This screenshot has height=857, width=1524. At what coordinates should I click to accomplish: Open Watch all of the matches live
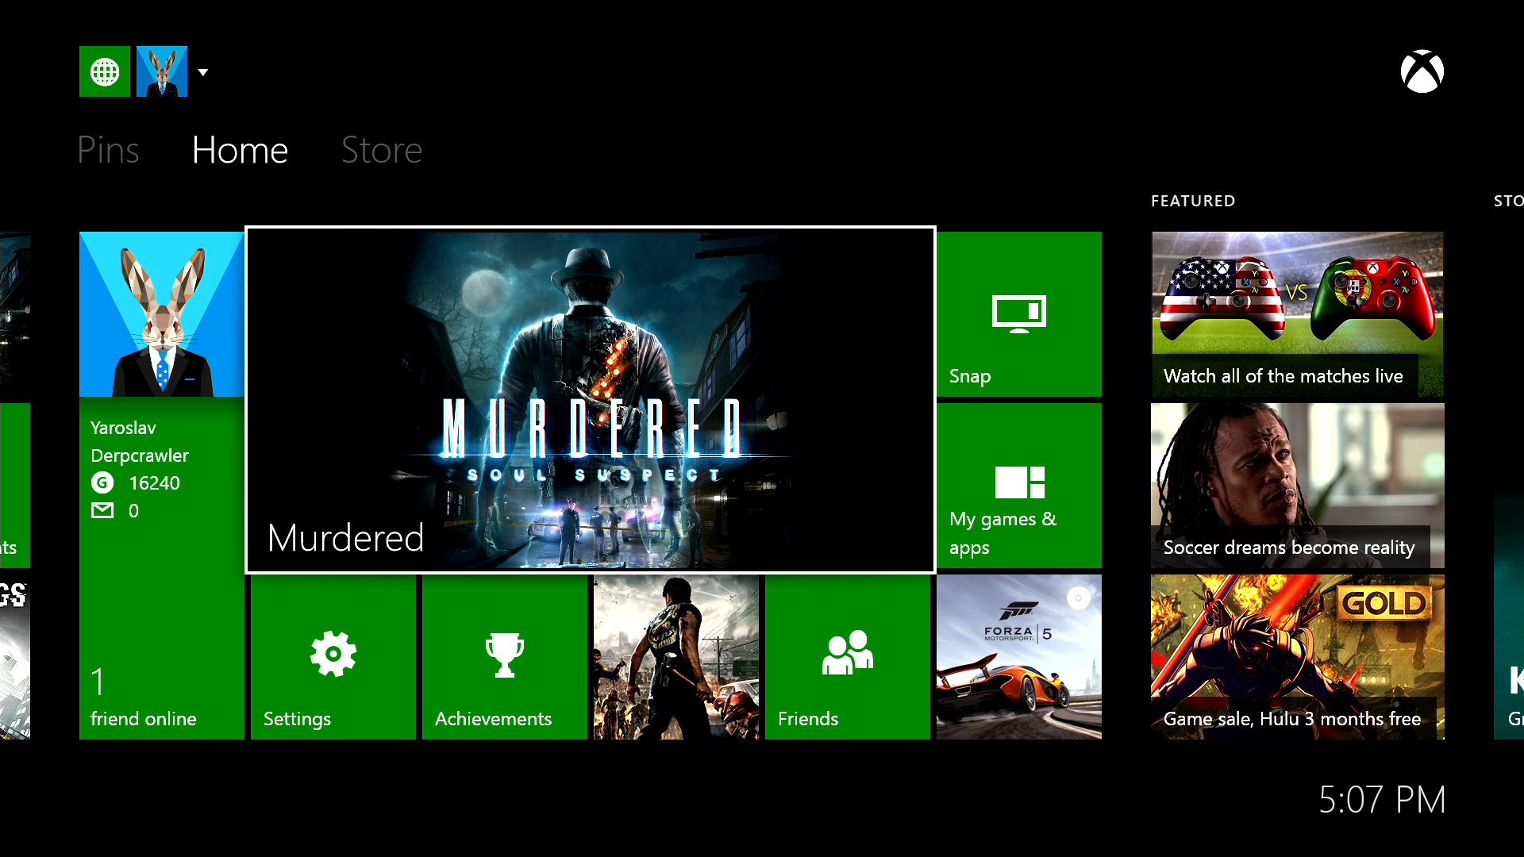coord(1298,314)
